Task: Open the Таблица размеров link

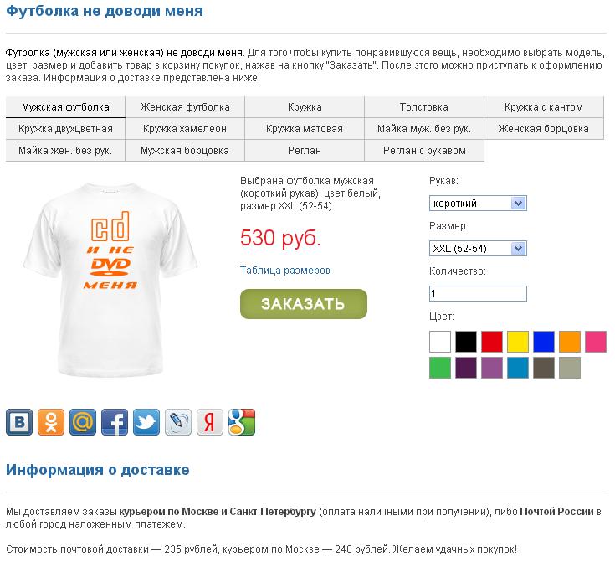Action: point(285,271)
